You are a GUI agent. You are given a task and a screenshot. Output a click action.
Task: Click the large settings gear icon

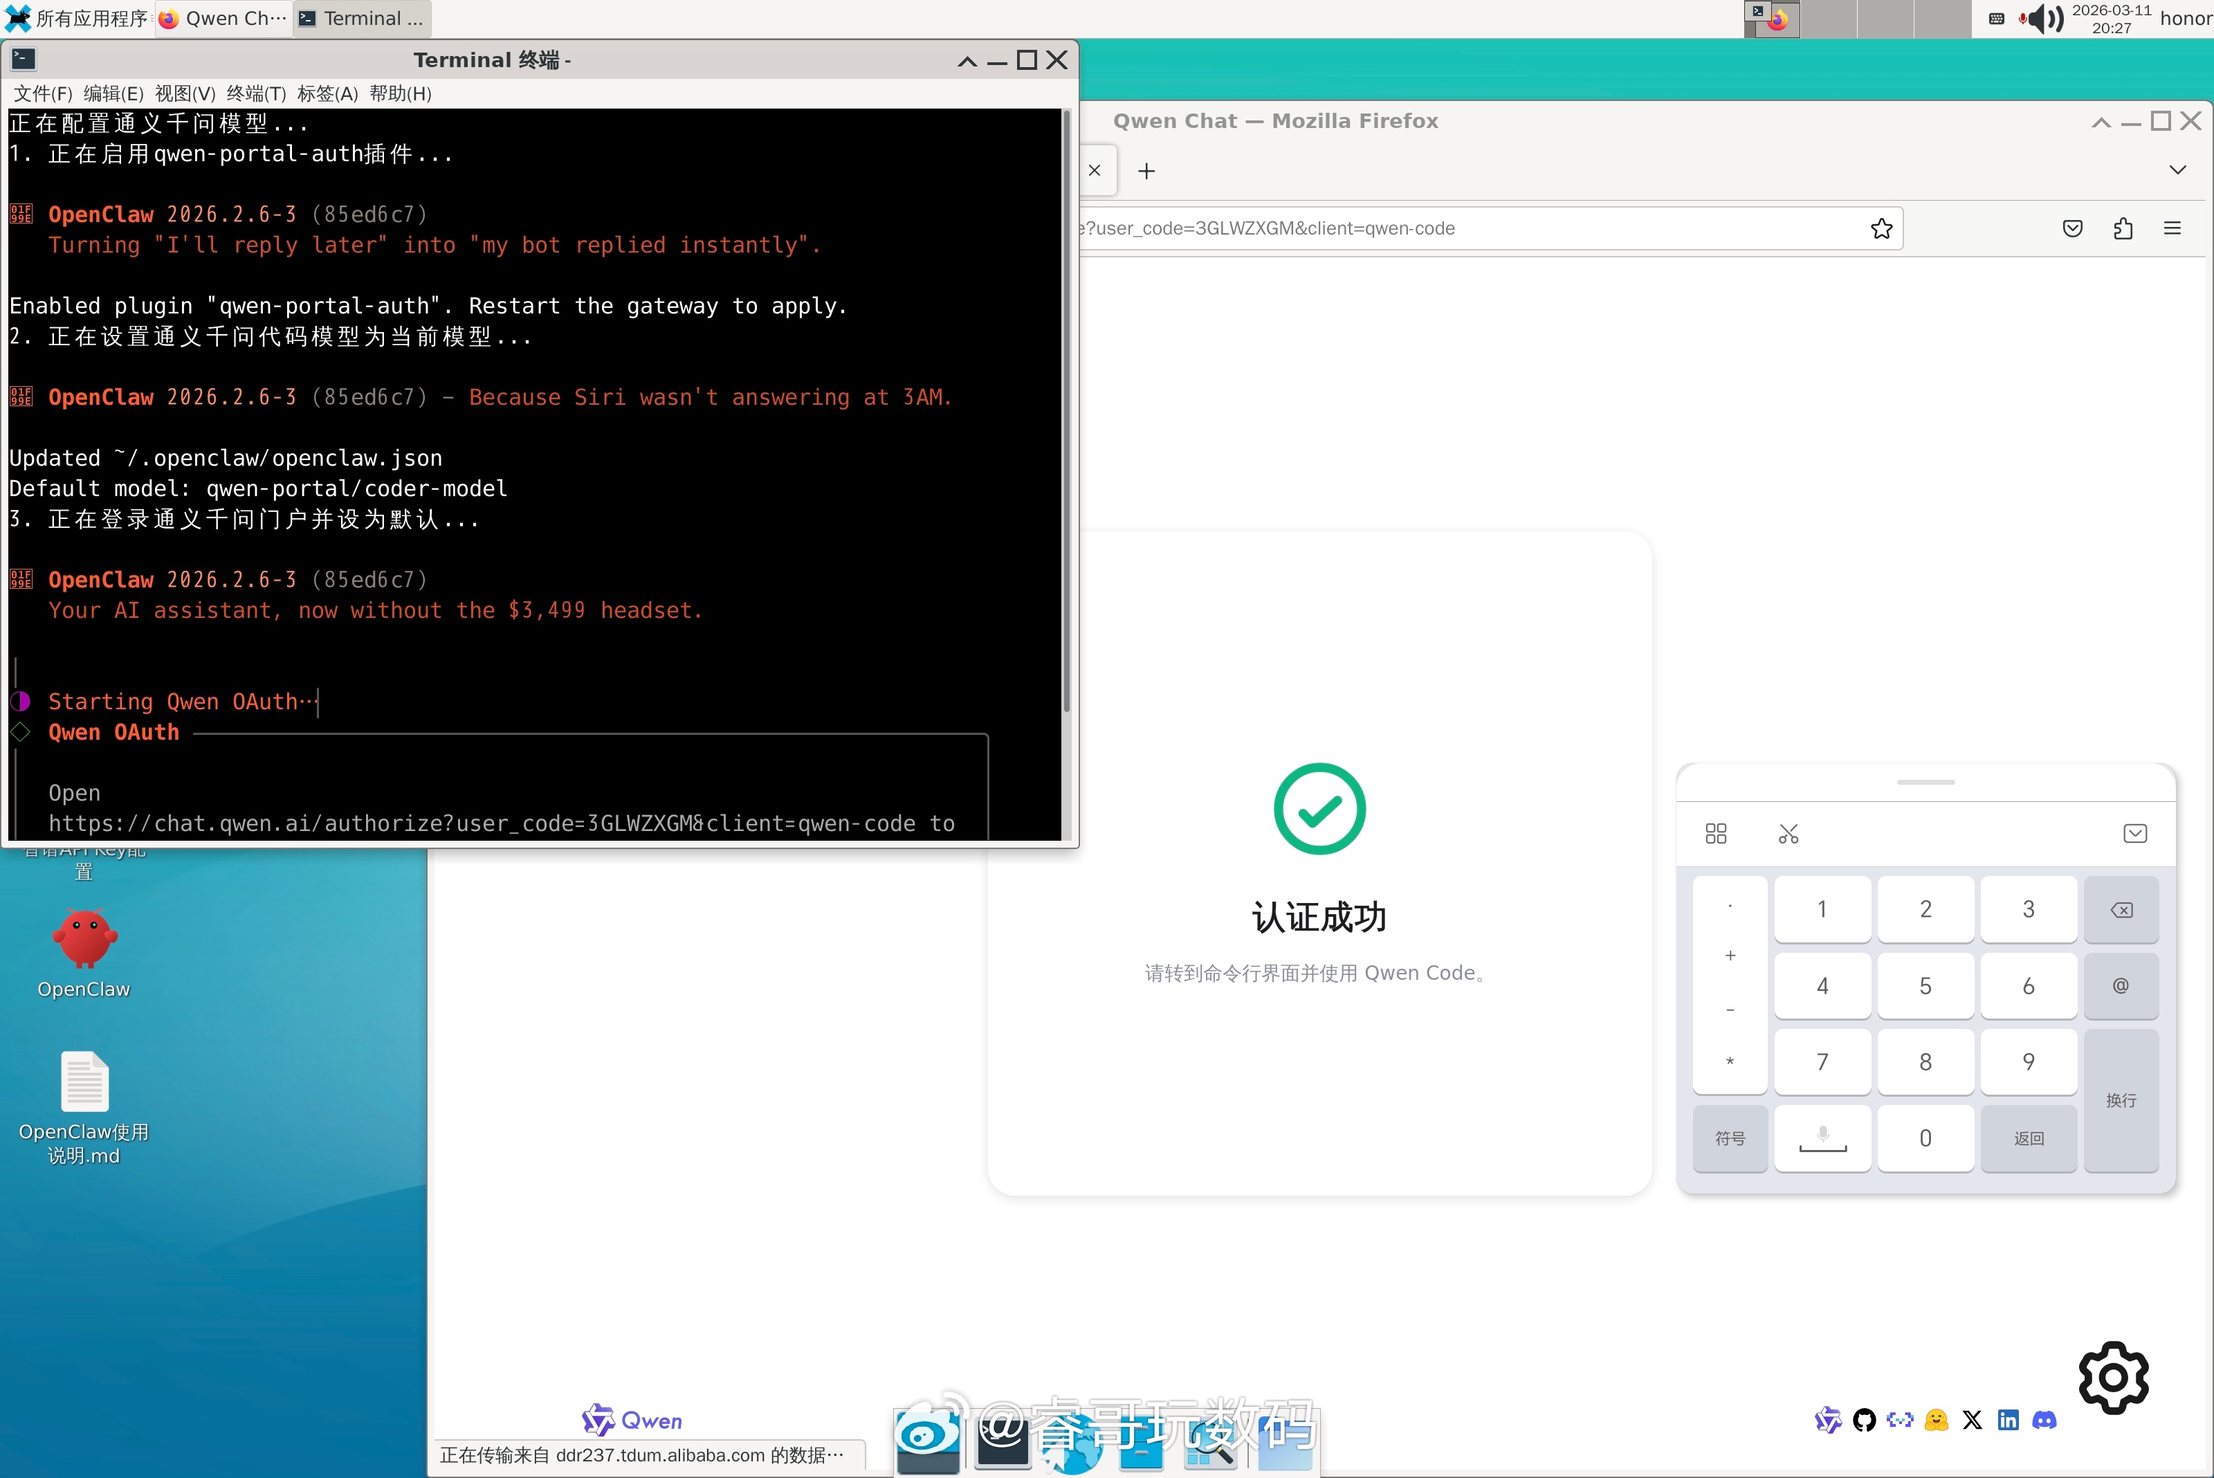coord(2113,1377)
